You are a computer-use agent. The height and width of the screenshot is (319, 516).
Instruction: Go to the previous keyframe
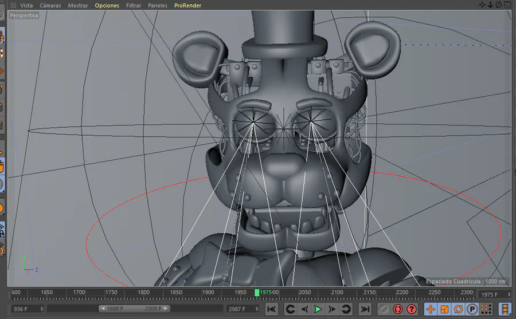click(x=291, y=309)
